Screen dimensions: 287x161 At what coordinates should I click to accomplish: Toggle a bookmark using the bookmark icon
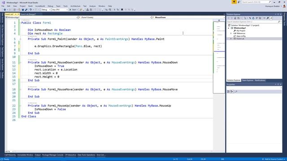(x=122, y=10)
